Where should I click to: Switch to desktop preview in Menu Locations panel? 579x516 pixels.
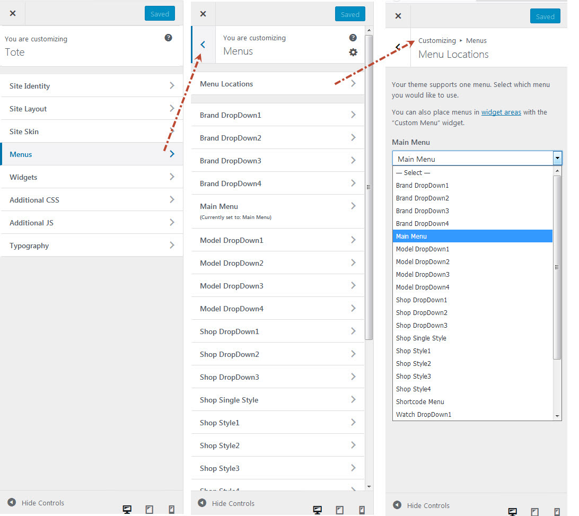point(513,512)
